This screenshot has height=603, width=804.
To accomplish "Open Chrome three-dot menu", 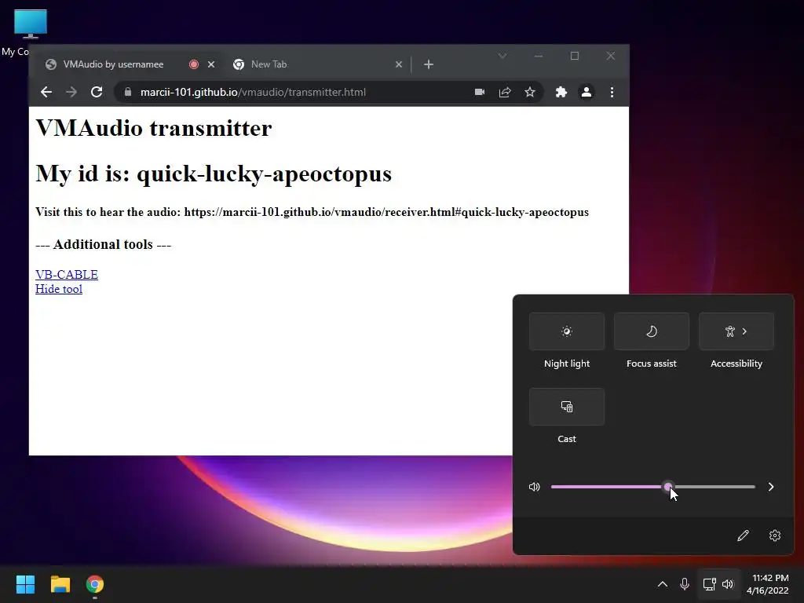I will click(x=612, y=93).
